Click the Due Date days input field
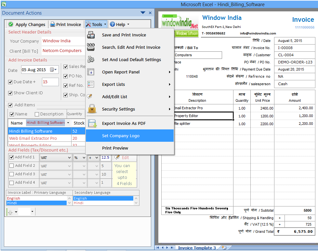Viewport: 318px width, 251px height. [50, 82]
